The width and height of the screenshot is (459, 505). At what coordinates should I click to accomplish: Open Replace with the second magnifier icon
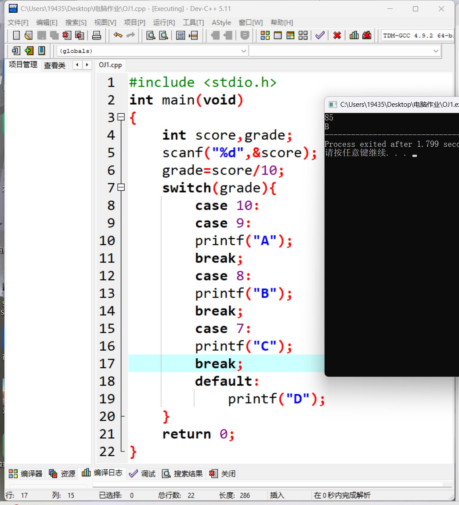pyautogui.click(x=163, y=35)
